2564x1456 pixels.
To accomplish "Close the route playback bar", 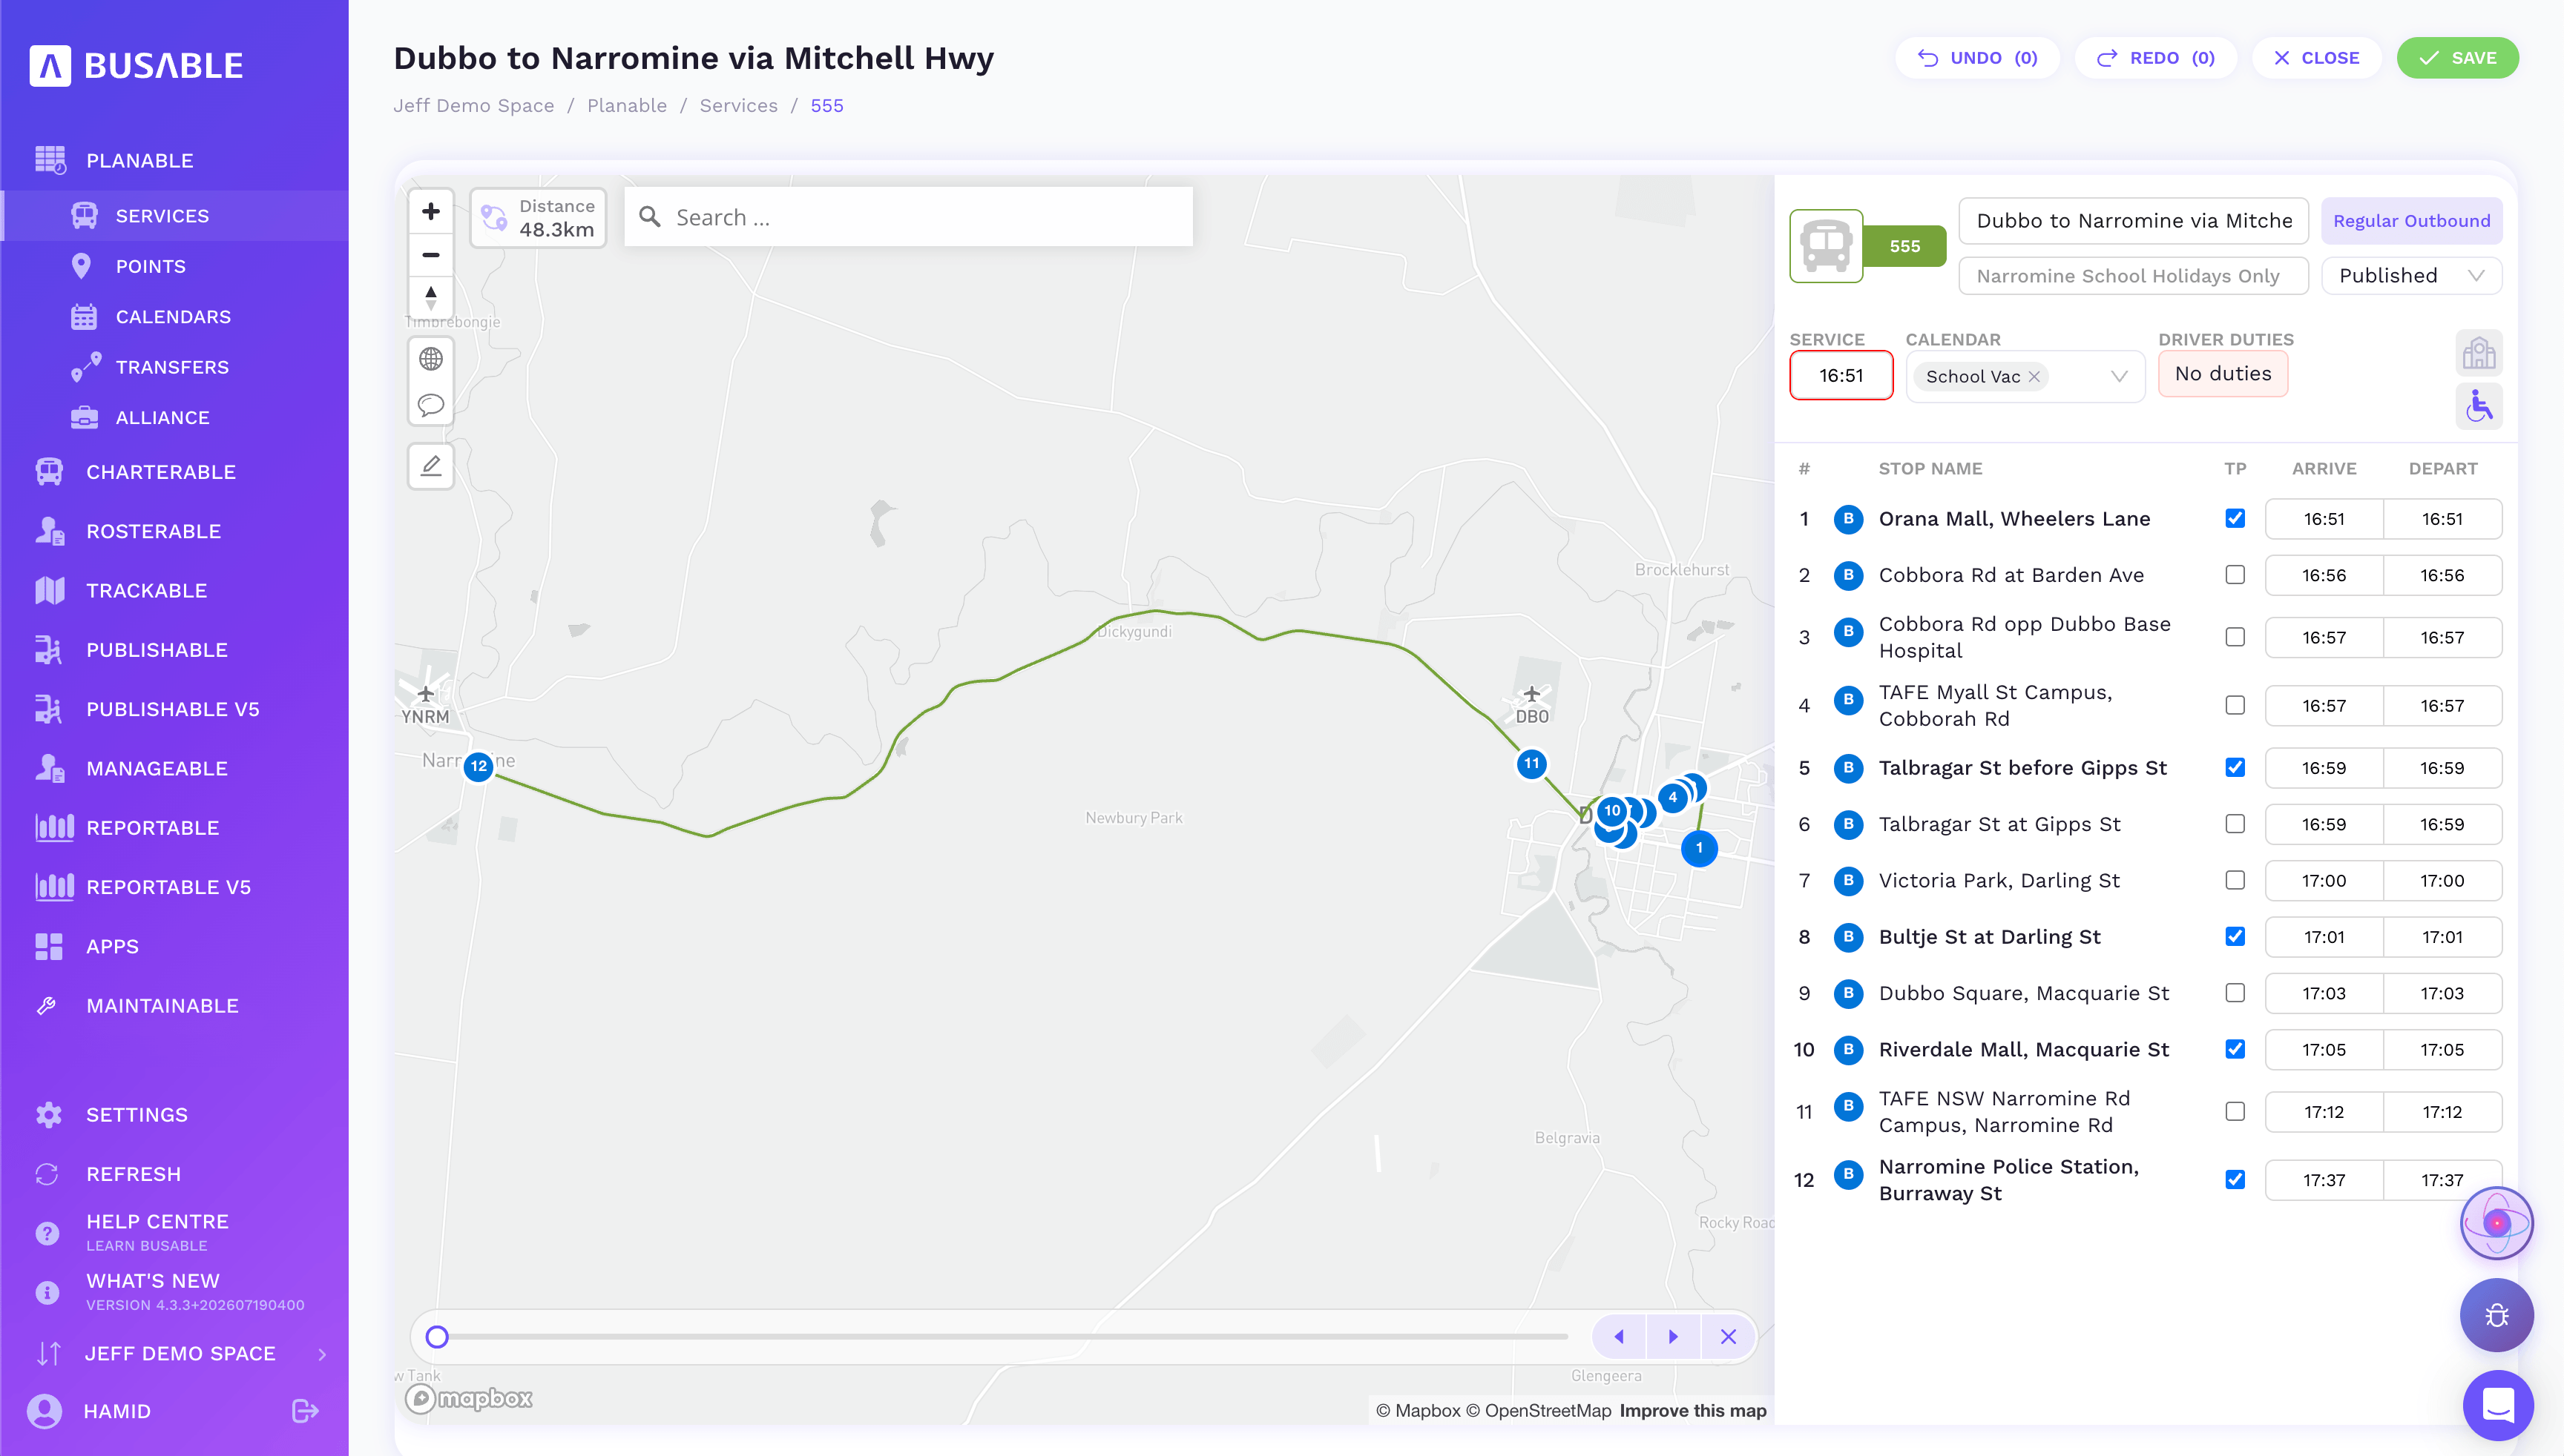I will [1729, 1336].
